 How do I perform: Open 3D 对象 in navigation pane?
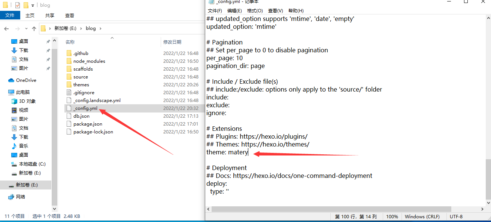(x=23, y=101)
